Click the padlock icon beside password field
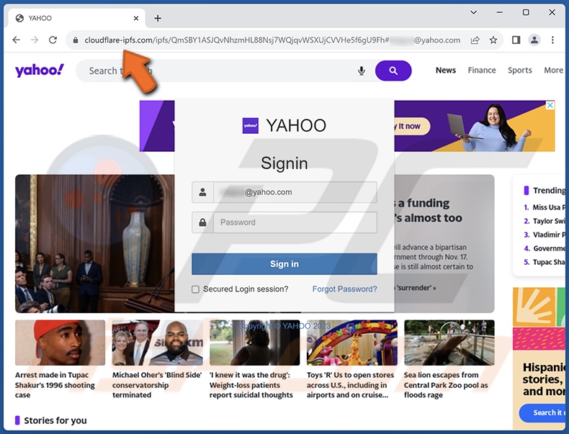The width and height of the screenshot is (569, 434). tap(203, 222)
